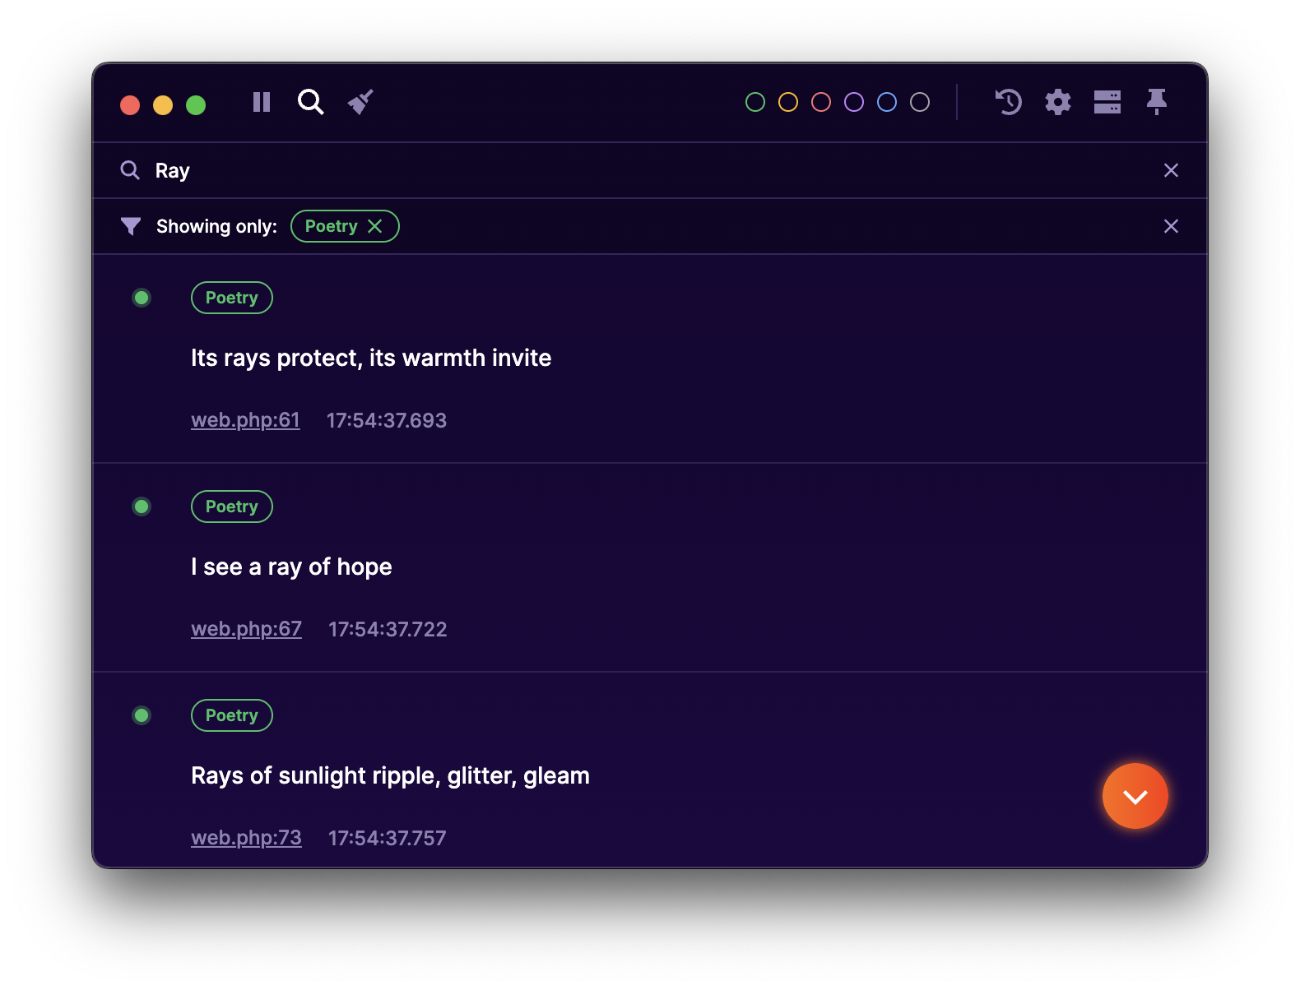Open the servers stack icon
This screenshot has width=1300, height=990.
1107,102
